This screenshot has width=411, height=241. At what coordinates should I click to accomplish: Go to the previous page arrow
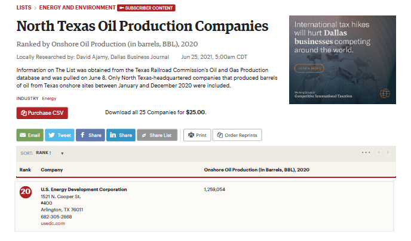pyautogui.click(x=378, y=152)
